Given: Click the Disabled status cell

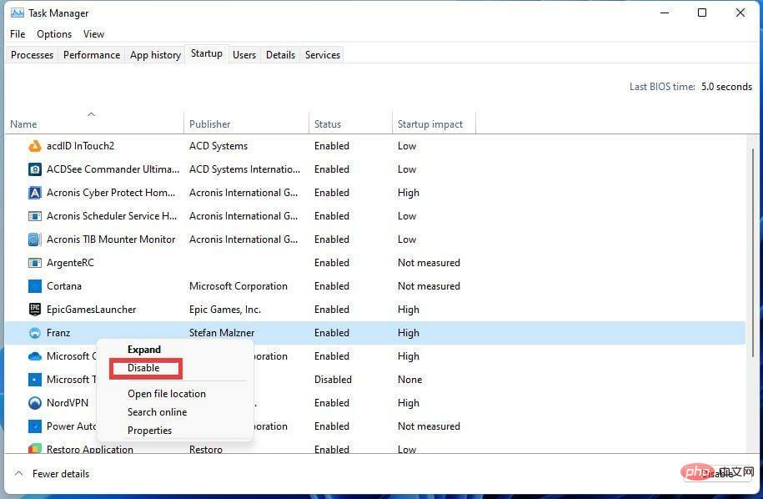Looking at the screenshot, I should pyautogui.click(x=333, y=380).
